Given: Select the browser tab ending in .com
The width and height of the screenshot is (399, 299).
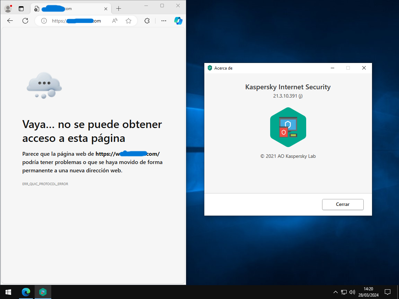Looking at the screenshot, I should pyautogui.click(x=71, y=9).
